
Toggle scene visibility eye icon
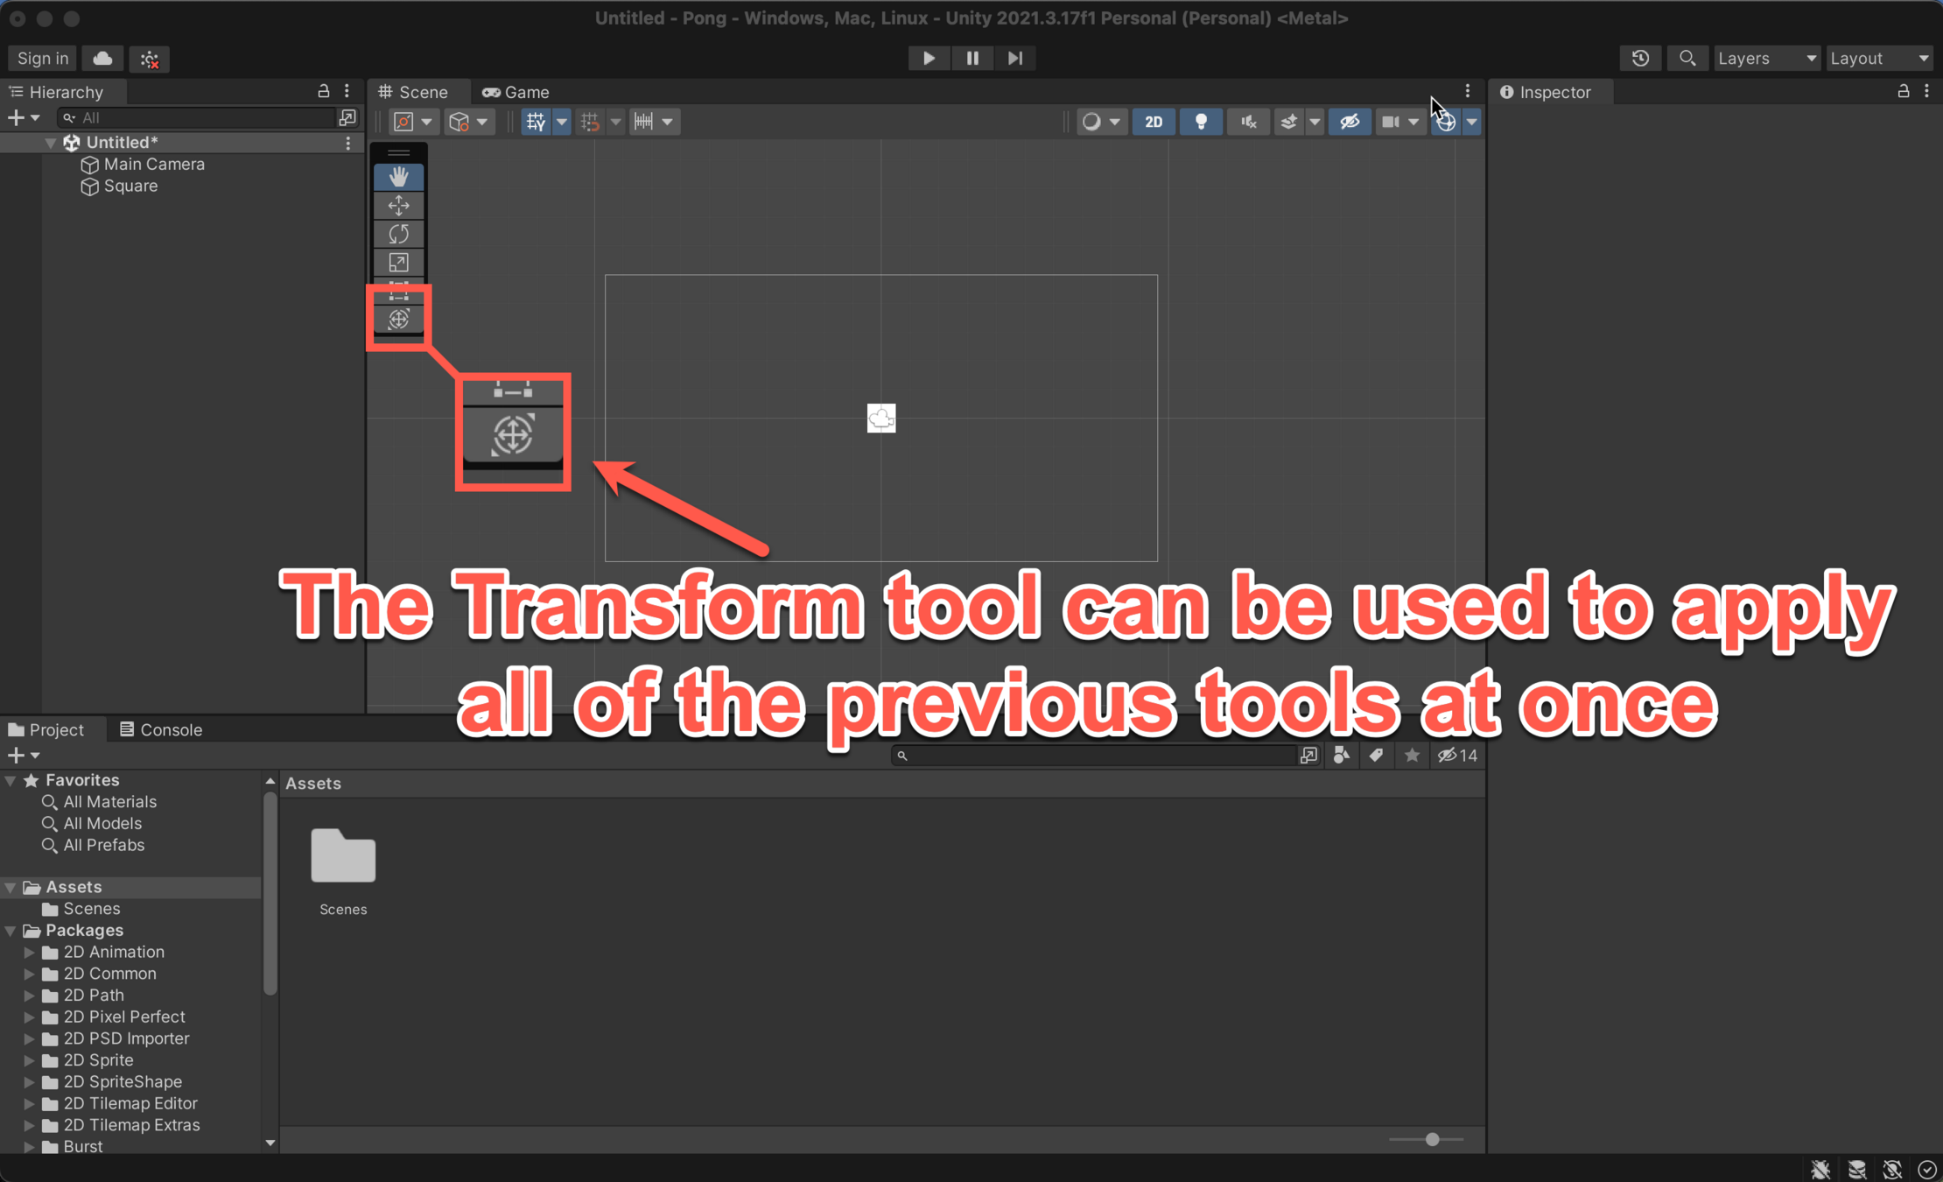(x=1349, y=122)
